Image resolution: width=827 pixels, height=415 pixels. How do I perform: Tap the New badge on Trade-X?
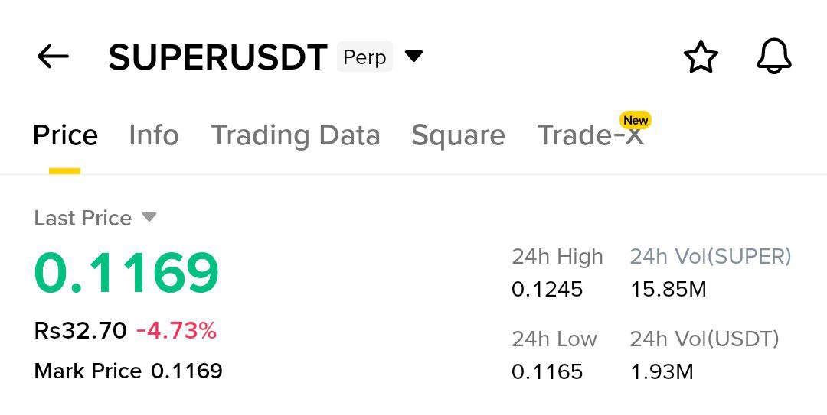tap(636, 120)
